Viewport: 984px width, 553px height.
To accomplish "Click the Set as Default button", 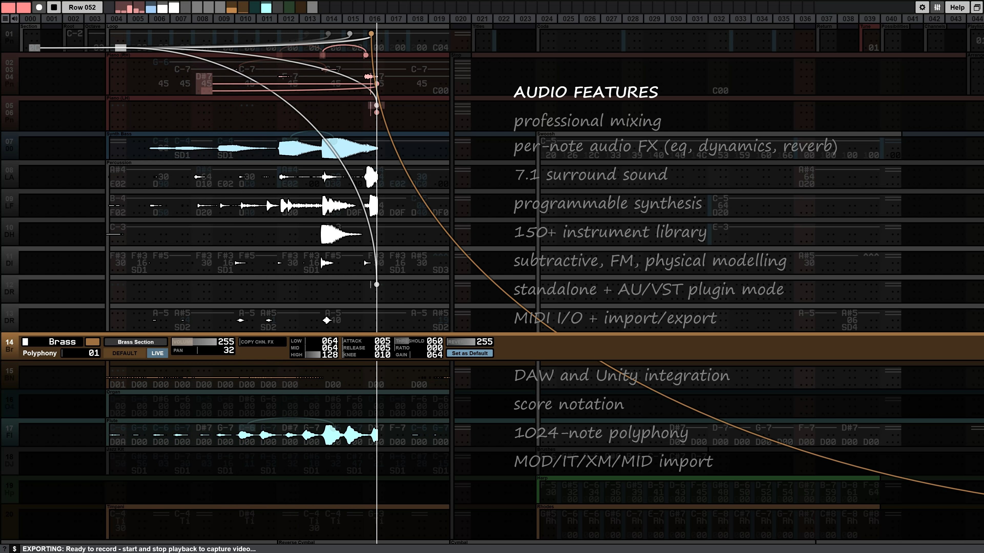I will point(469,353).
